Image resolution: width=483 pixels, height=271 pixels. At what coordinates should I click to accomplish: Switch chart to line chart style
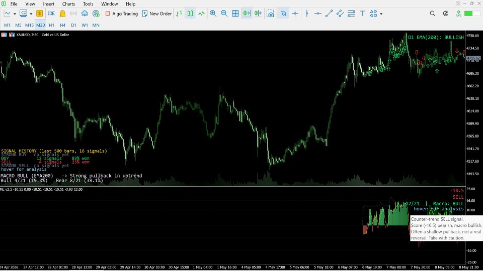pos(201,14)
